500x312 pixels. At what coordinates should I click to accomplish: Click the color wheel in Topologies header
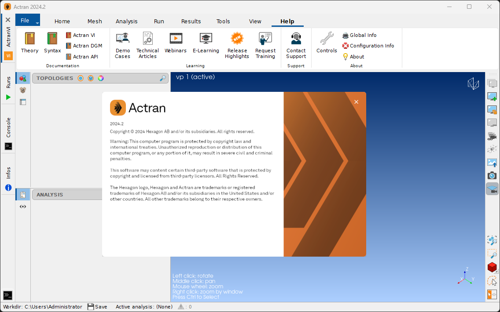coord(101,78)
